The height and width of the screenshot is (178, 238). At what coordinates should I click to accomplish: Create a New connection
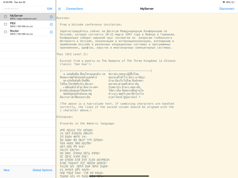click(7, 170)
